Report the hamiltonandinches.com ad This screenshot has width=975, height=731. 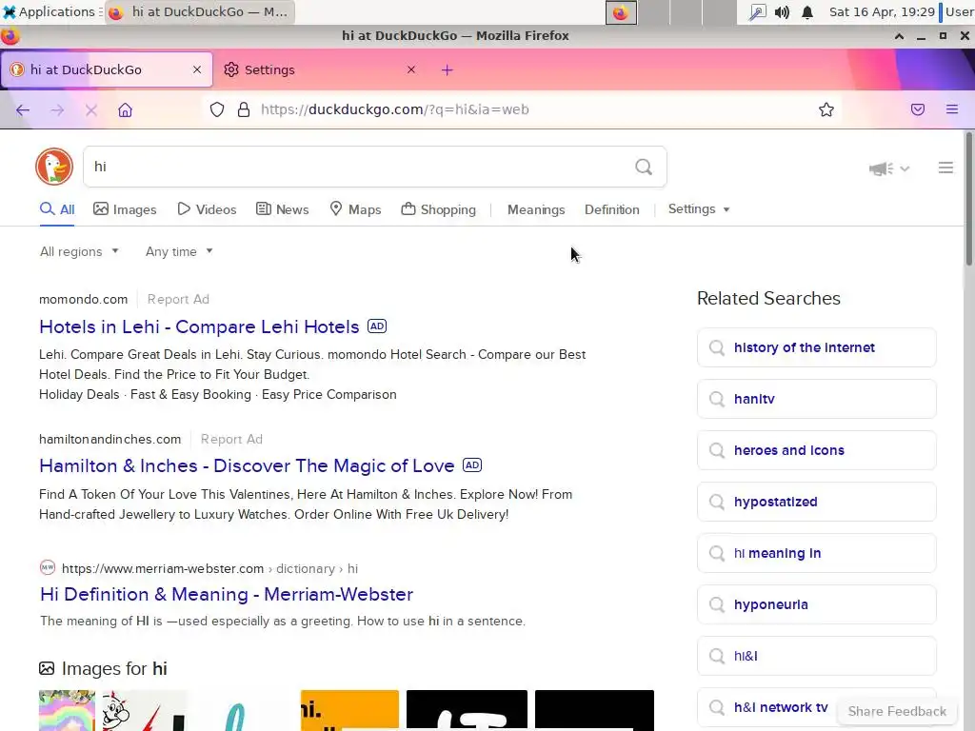(231, 440)
